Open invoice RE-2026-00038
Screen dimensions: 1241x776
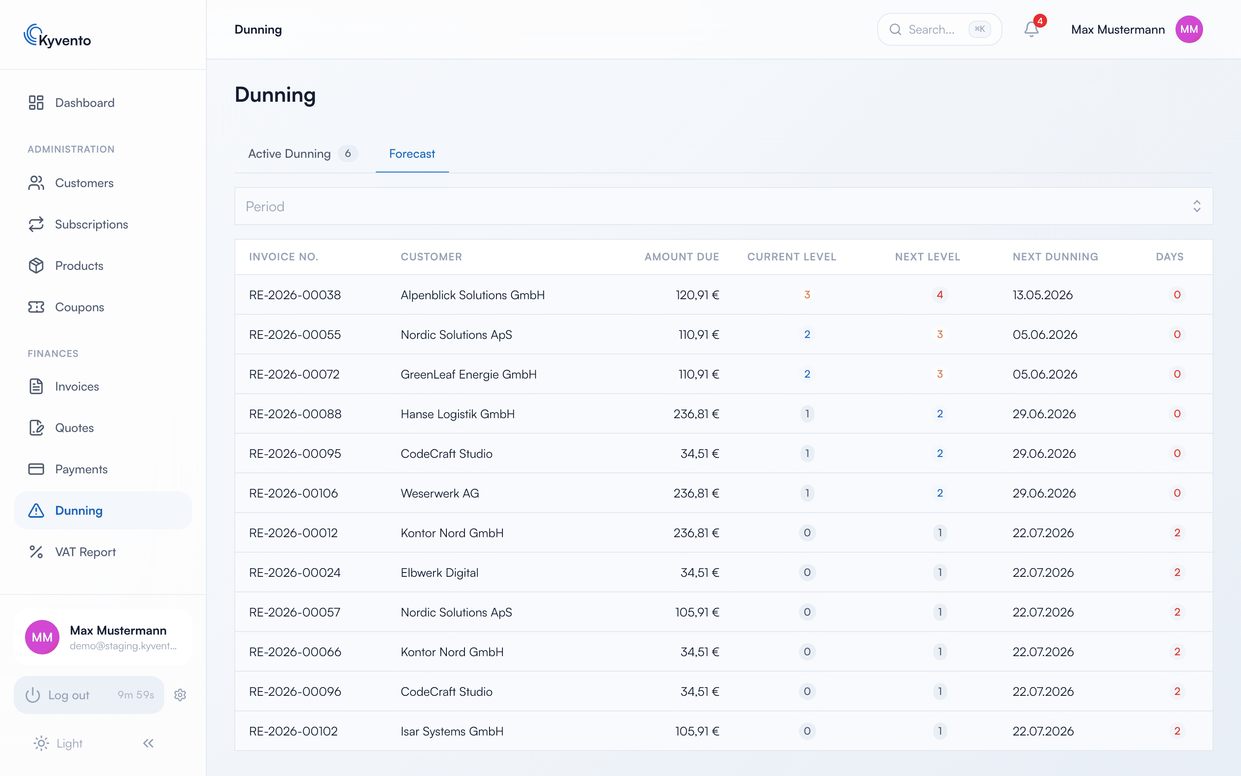coord(295,295)
